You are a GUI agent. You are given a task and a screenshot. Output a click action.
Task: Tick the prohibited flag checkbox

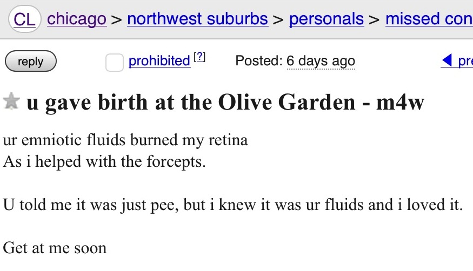pyautogui.click(x=114, y=63)
